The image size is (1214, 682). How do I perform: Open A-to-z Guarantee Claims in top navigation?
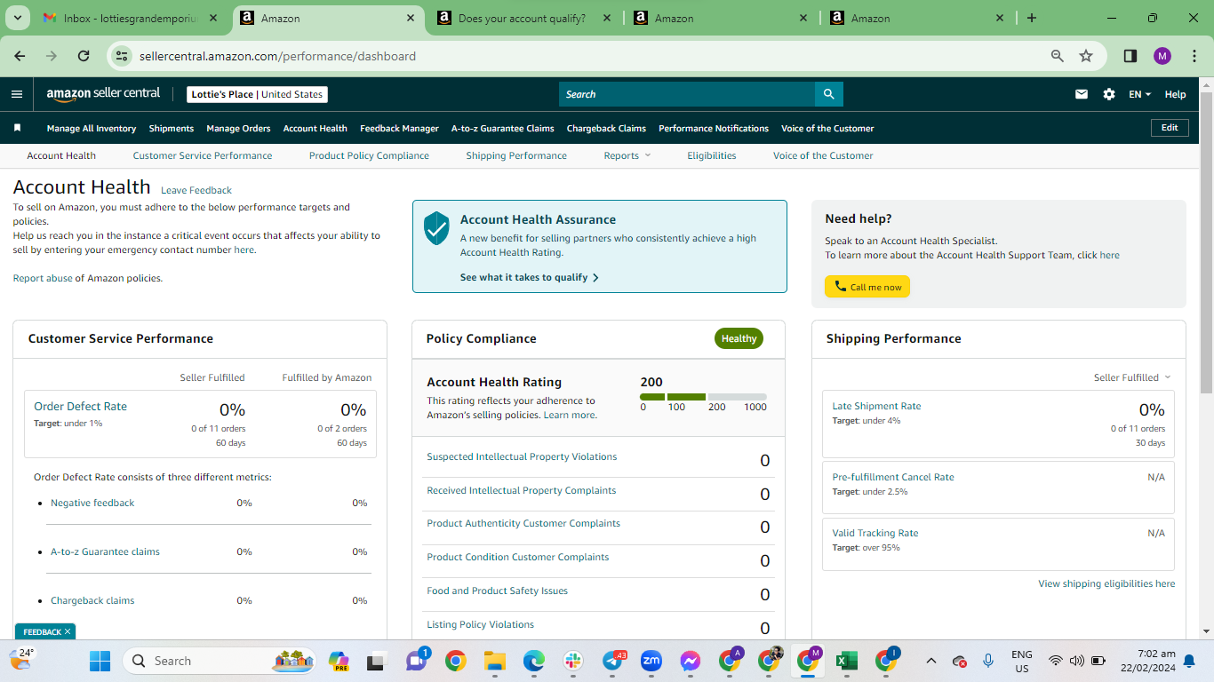pyautogui.click(x=502, y=128)
